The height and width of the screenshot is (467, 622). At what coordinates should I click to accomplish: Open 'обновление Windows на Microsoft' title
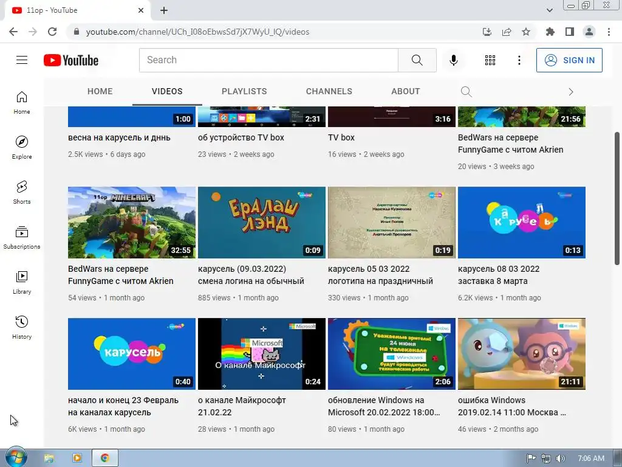pos(384,406)
